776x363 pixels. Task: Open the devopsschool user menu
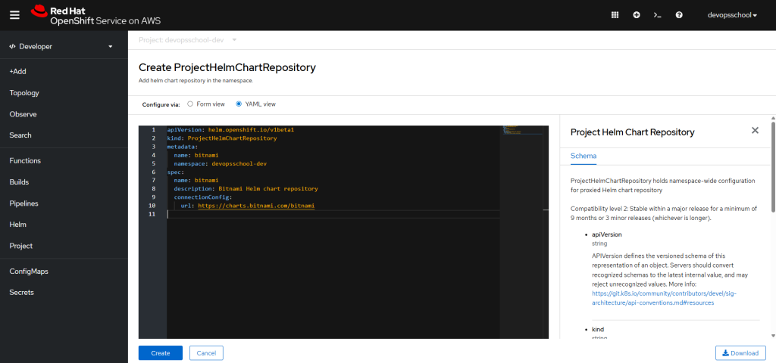click(732, 15)
